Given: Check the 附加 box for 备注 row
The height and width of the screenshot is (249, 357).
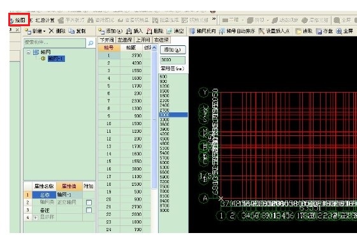Looking at the screenshot, I should coord(89,210).
